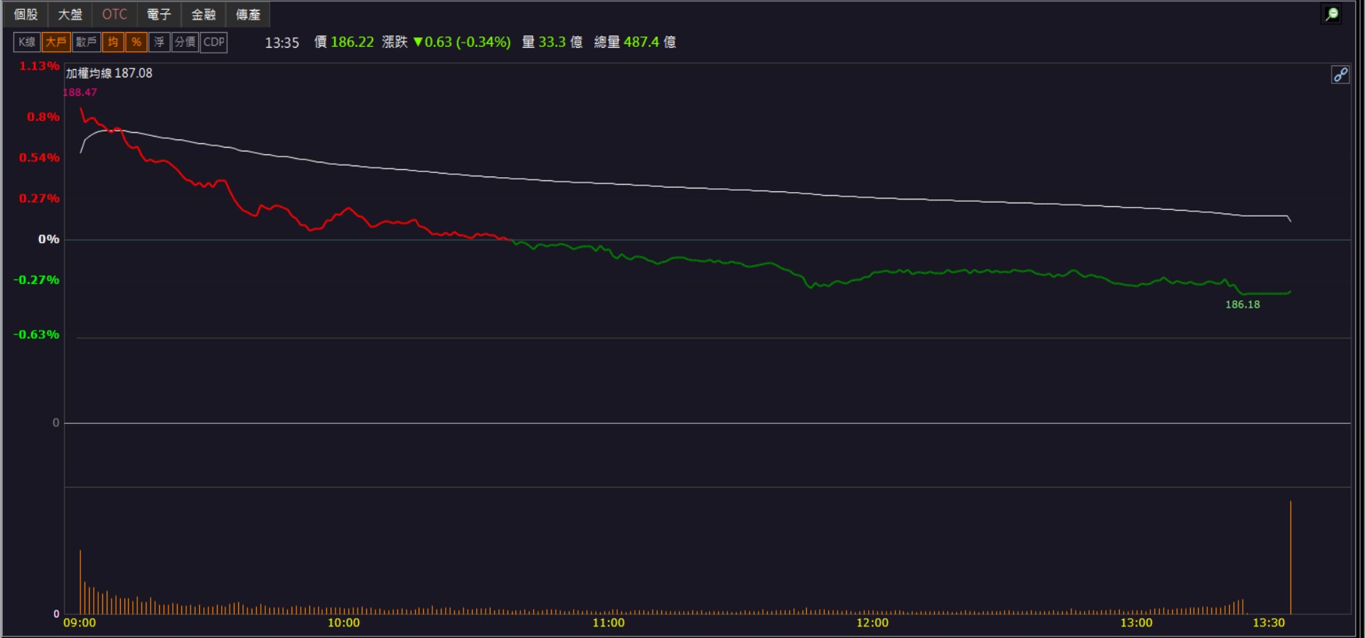Click the 188.47 high price label
1365x638 pixels.
coord(80,92)
